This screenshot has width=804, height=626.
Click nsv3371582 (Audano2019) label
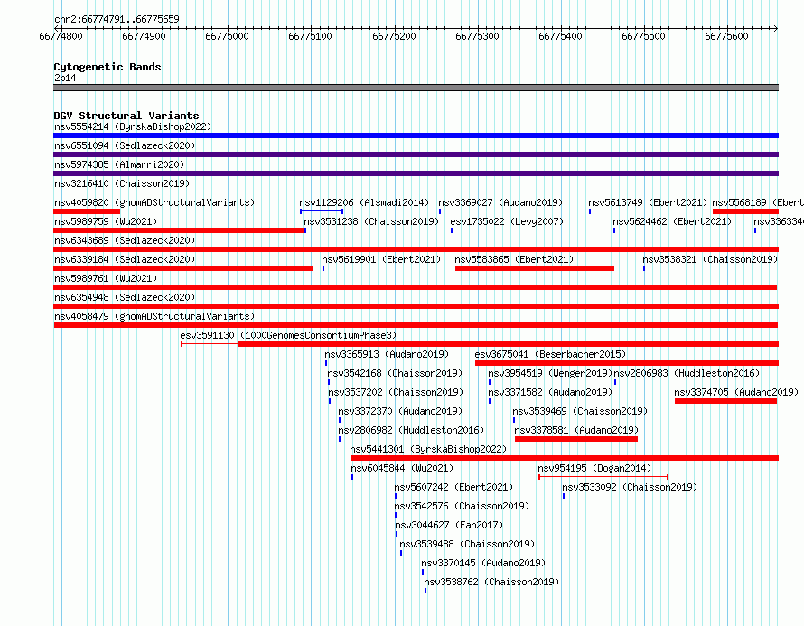(x=550, y=392)
